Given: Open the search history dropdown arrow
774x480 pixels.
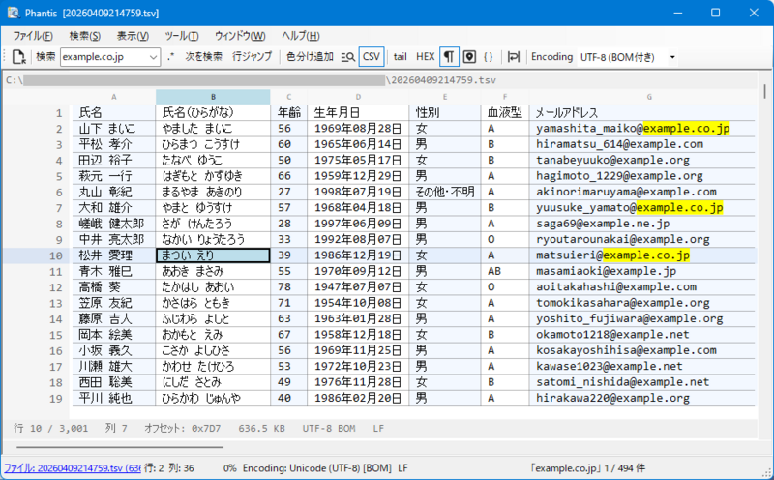Looking at the screenshot, I should [x=154, y=57].
